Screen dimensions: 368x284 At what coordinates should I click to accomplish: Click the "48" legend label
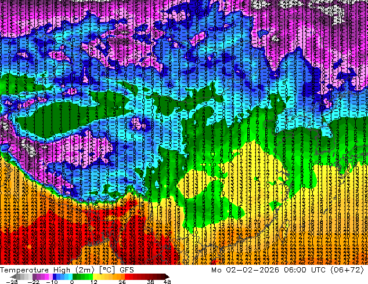tap(167, 282)
